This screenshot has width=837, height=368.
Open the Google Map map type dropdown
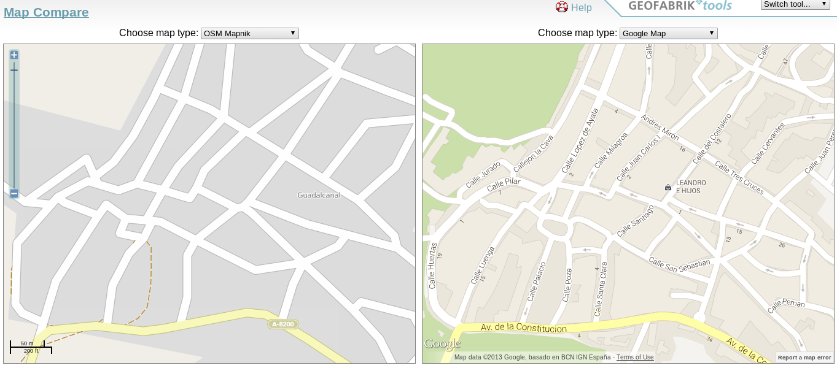tap(669, 33)
